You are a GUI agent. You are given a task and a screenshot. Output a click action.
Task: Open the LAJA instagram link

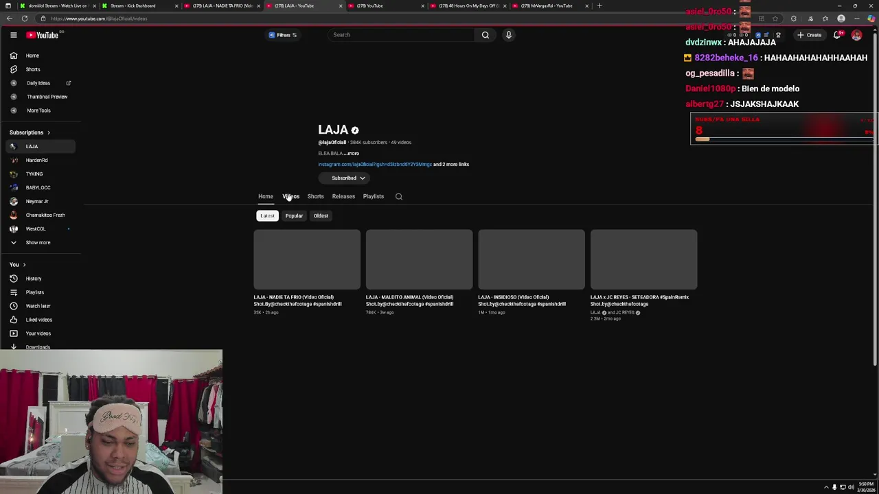(375, 165)
